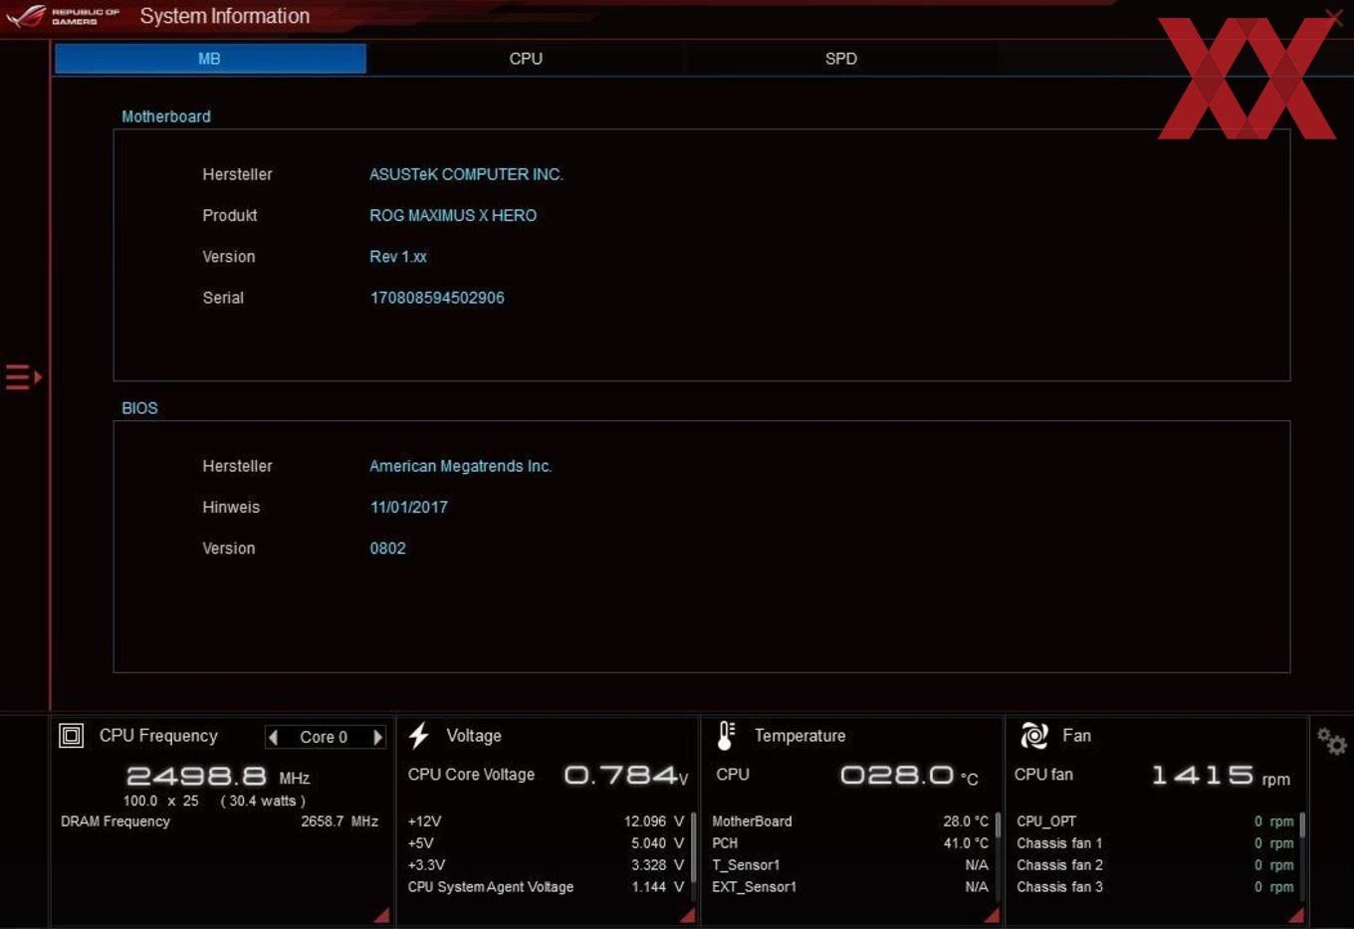1354x929 pixels.
Task: Expand Fan panel corner triangle
Action: click(1296, 915)
